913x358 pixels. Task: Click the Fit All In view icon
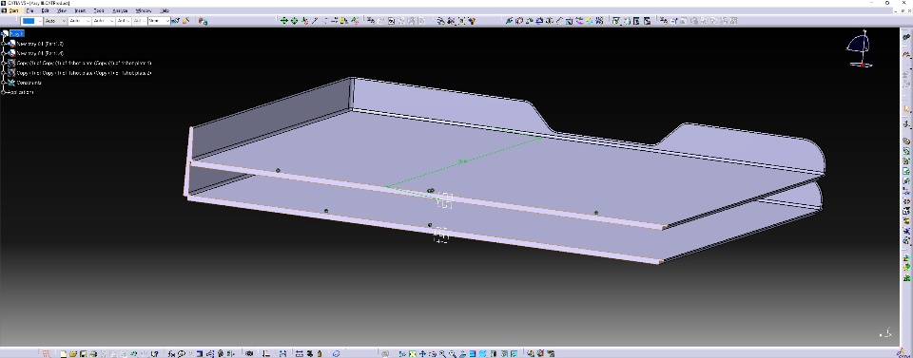click(412, 353)
